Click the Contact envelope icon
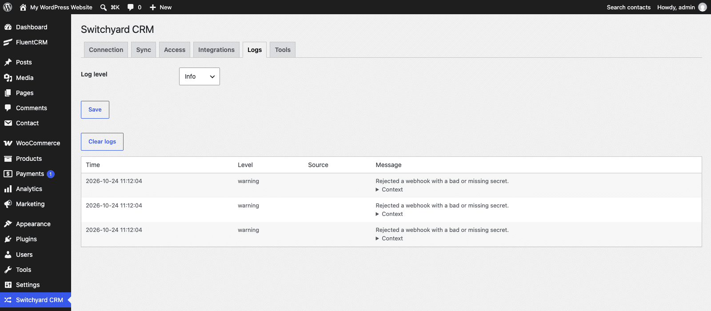 [8, 123]
